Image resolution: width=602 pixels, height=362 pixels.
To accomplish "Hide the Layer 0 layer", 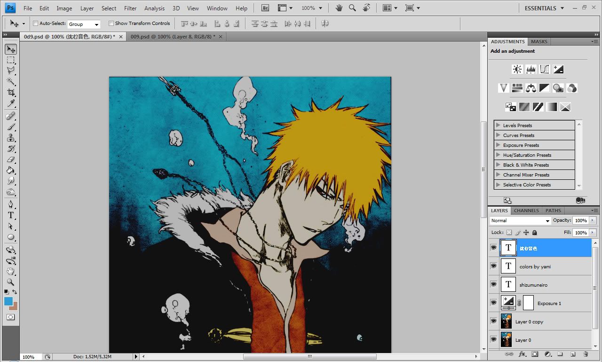I will 493,339.
